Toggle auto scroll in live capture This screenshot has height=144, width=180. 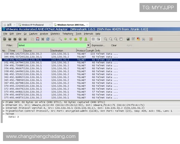pos(98,39)
